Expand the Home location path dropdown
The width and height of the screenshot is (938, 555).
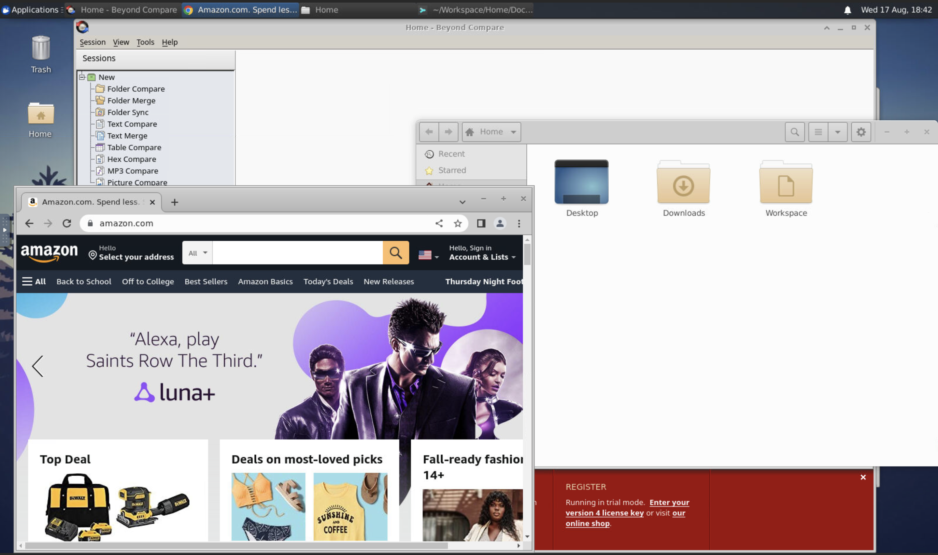click(x=513, y=132)
